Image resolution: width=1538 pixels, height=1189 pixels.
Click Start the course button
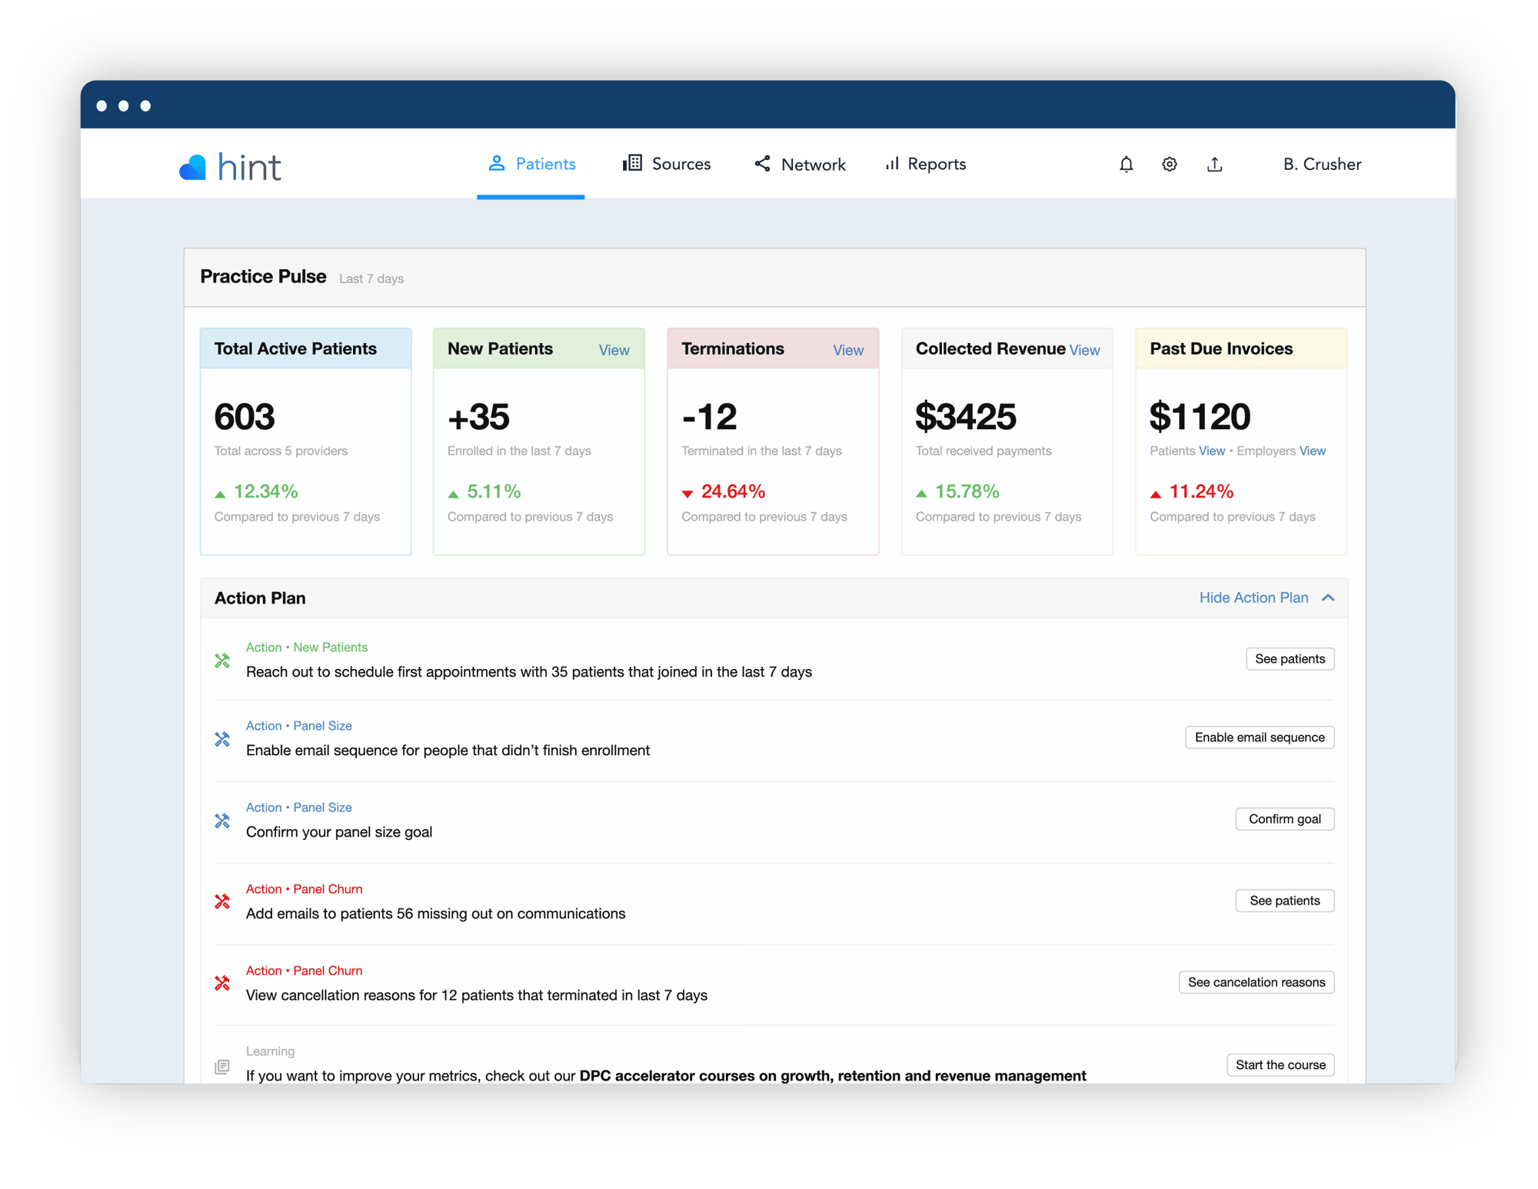point(1278,1064)
